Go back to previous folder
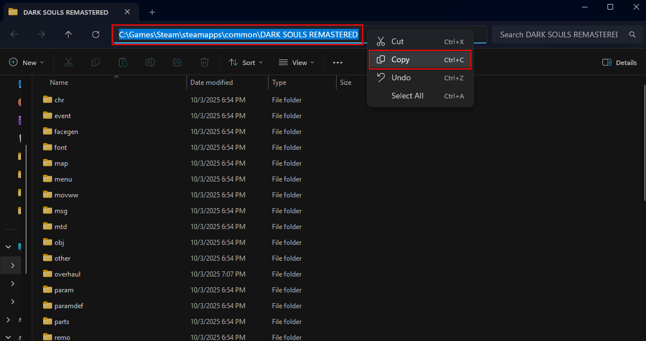This screenshot has height=341, width=646. pos(14,34)
